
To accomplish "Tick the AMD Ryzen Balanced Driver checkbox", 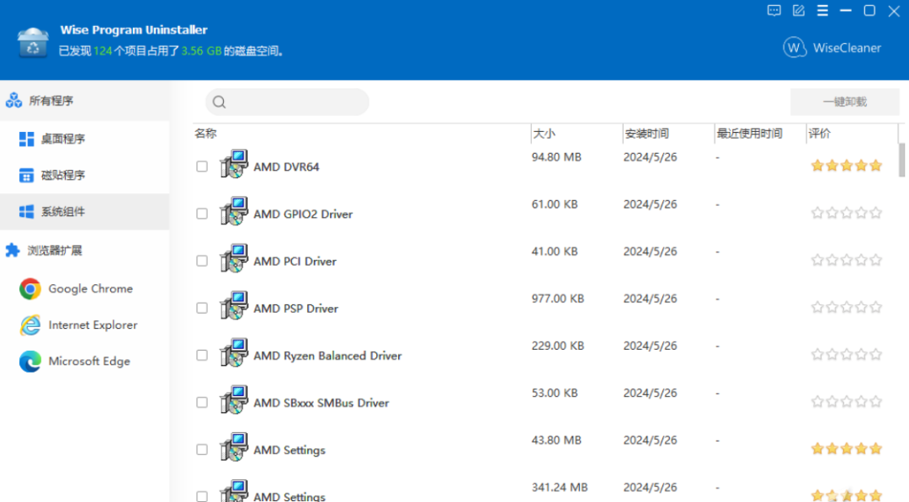I will 202,356.
